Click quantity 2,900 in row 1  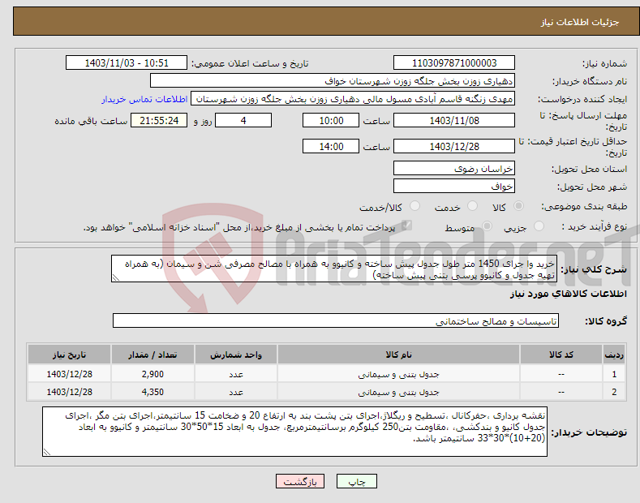tap(152, 374)
